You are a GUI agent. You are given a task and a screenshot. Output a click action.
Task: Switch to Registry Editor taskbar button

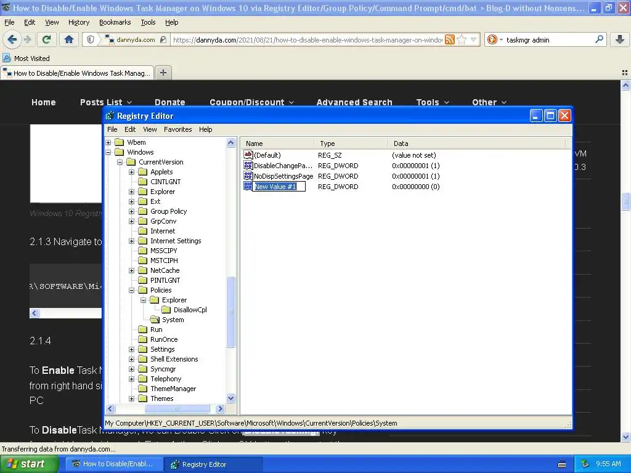coord(213,464)
